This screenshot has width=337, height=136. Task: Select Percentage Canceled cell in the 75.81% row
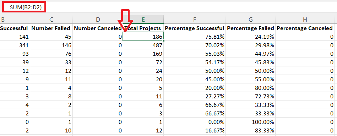pyautogui.click(x=305, y=37)
